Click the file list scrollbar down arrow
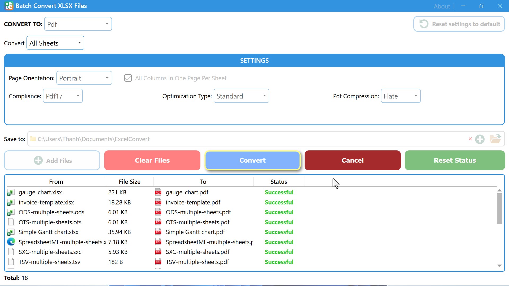The image size is (509, 286). [499, 266]
